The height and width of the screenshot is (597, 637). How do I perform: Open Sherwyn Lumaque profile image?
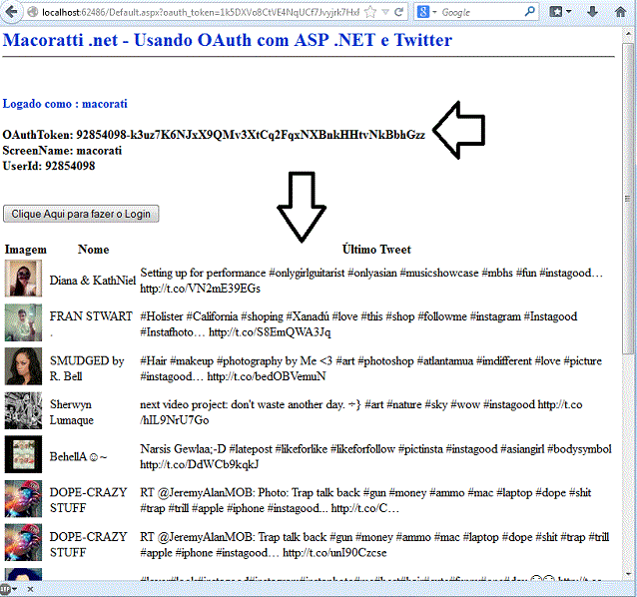(23, 410)
